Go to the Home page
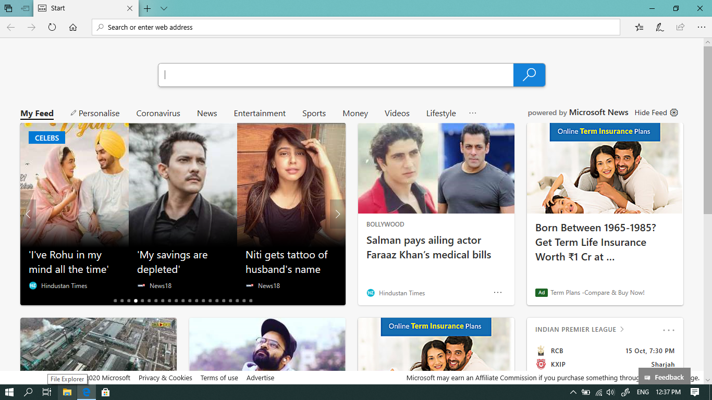Image resolution: width=712 pixels, height=400 pixels. pyautogui.click(x=73, y=27)
